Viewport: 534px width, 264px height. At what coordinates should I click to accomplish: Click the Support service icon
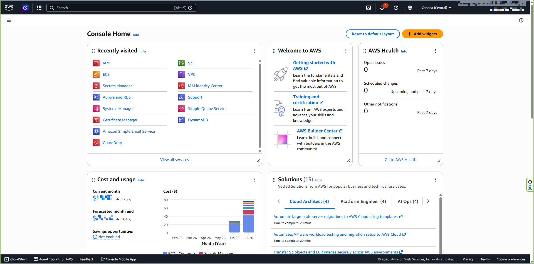click(181, 97)
